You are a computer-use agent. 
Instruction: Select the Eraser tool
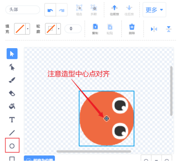click(12, 93)
